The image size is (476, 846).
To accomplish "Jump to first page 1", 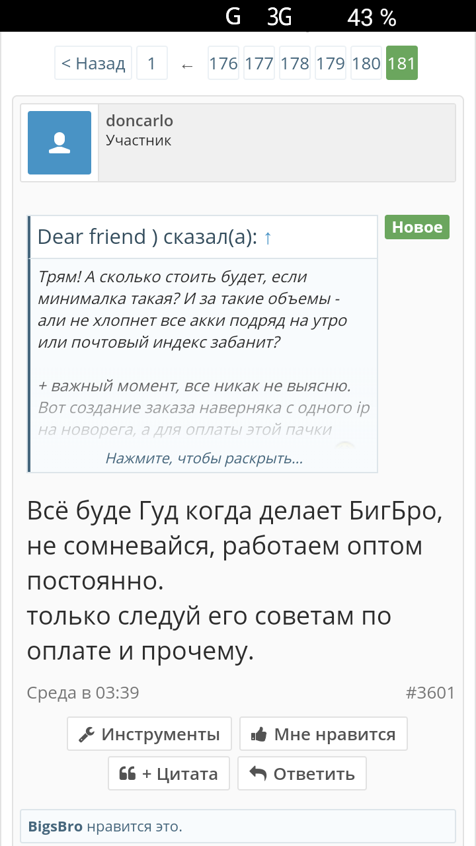I will click(x=151, y=63).
